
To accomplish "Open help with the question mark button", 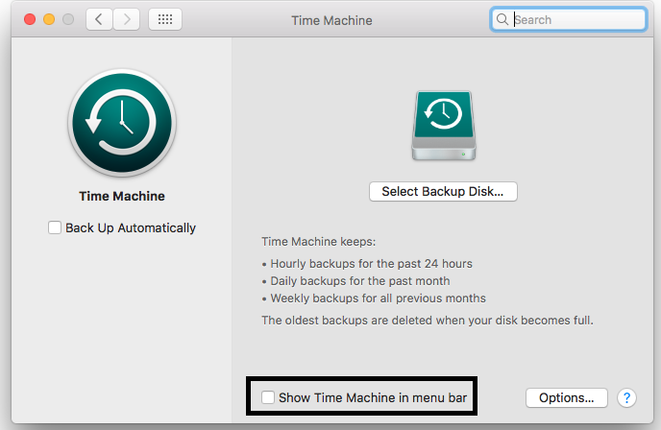I will [x=626, y=398].
